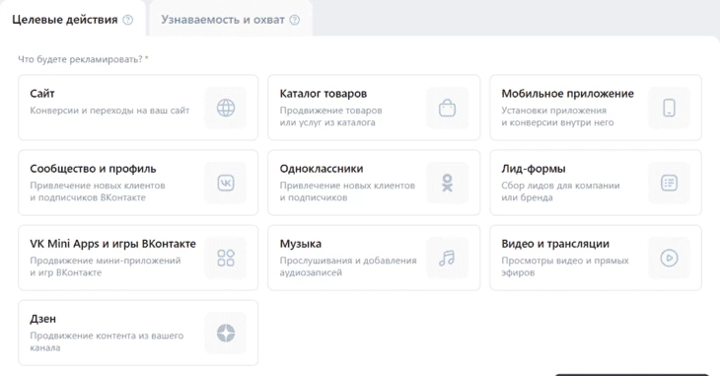Click the smartphone icon for Мобильное приложение
This screenshot has width=720, height=376.
[x=669, y=108]
